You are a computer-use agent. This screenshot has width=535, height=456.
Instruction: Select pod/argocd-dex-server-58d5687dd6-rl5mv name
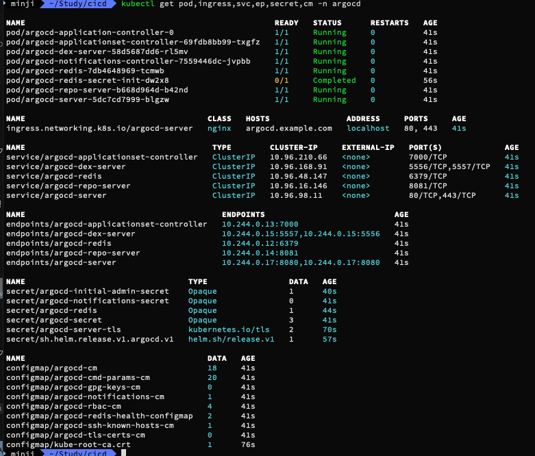97,51
